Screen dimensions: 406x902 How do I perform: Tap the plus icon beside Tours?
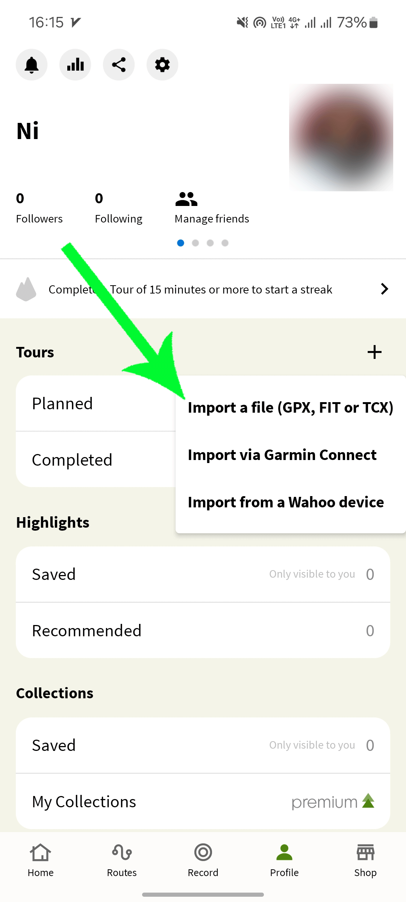click(x=374, y=352)
